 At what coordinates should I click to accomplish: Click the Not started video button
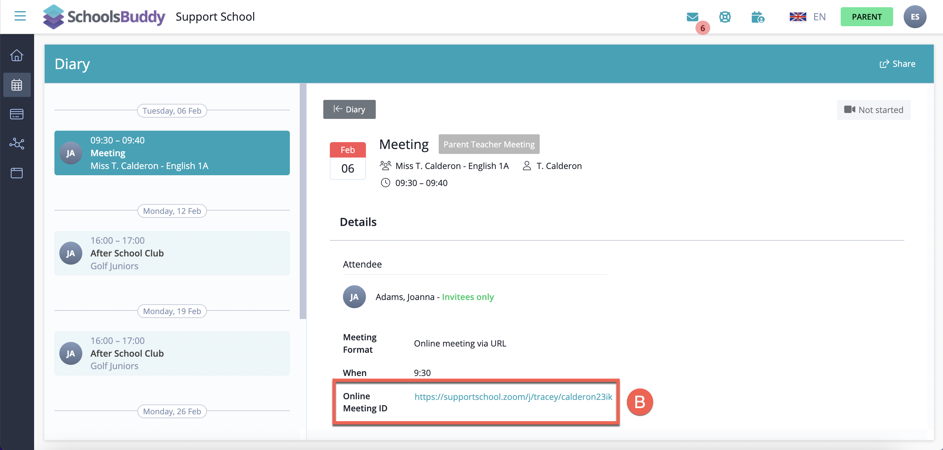pyautogui.click(x=873, y=110)
